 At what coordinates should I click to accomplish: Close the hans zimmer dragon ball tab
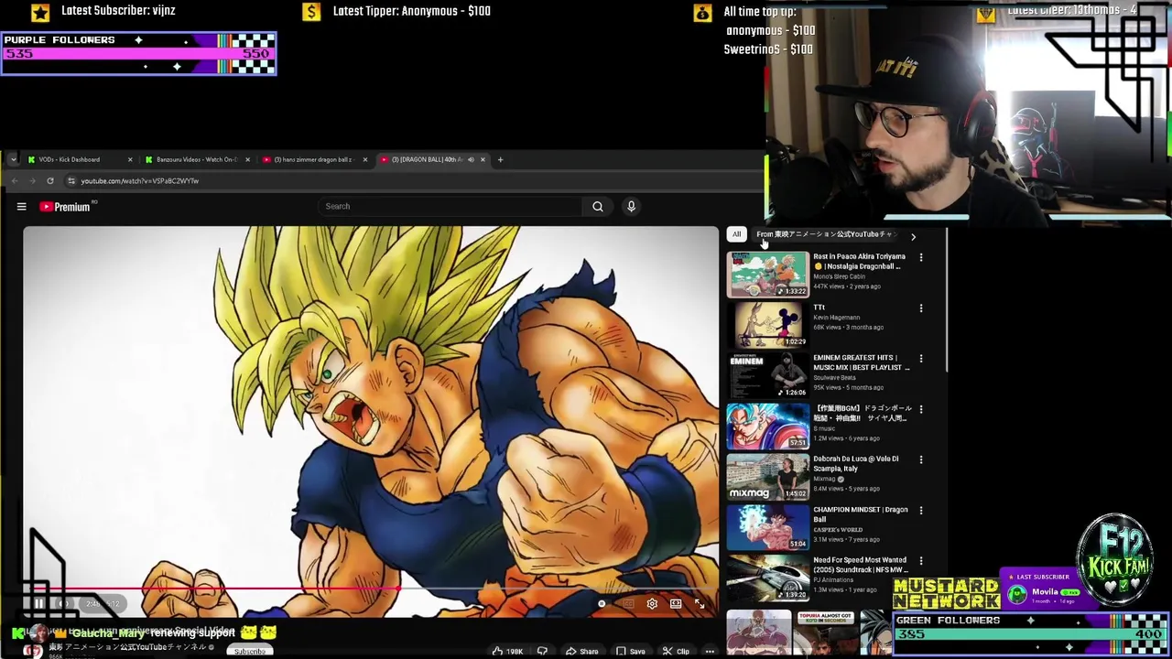coord(364,160)
